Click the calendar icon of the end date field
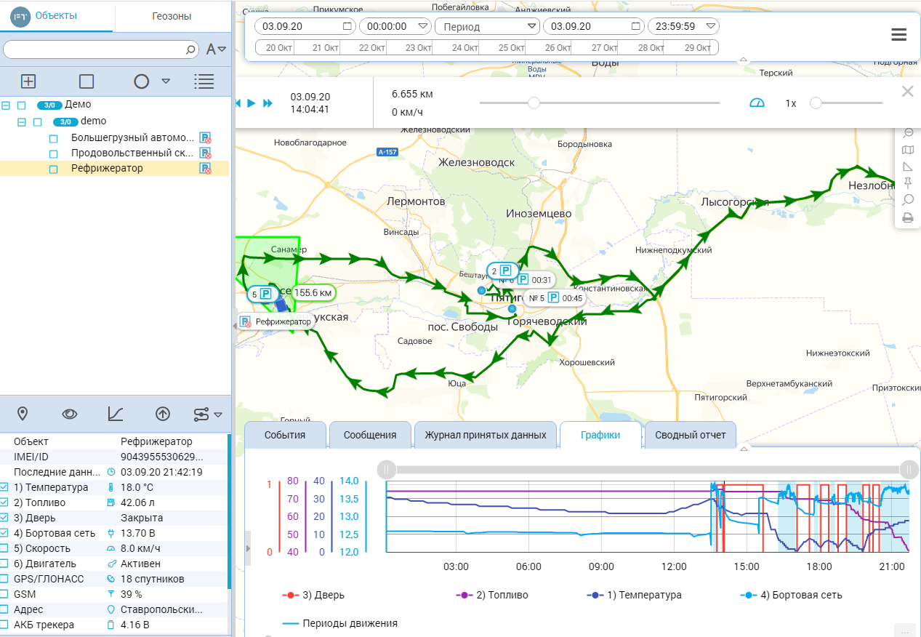921x637 pixels. tap(636, 26)
